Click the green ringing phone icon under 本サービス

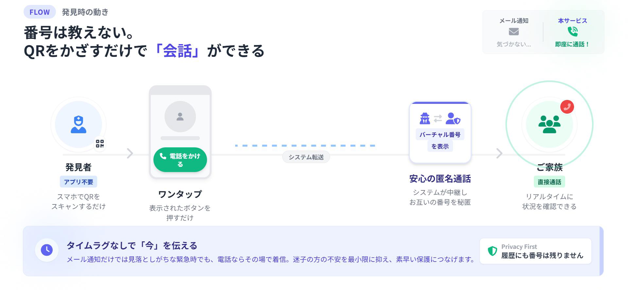pos(572,32)
